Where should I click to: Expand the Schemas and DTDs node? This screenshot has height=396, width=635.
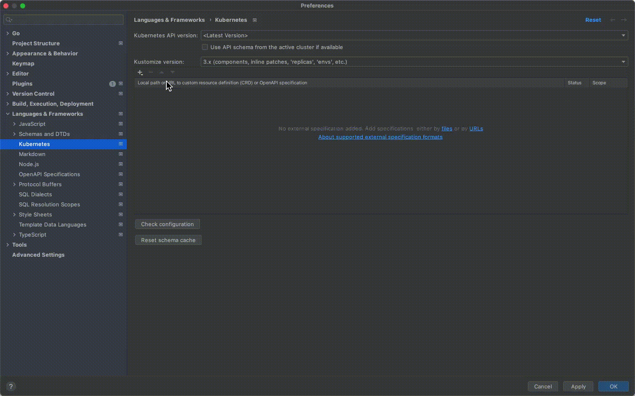[14, 134]
